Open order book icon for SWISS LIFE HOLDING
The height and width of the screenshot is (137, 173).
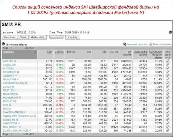tap(168, 116)
